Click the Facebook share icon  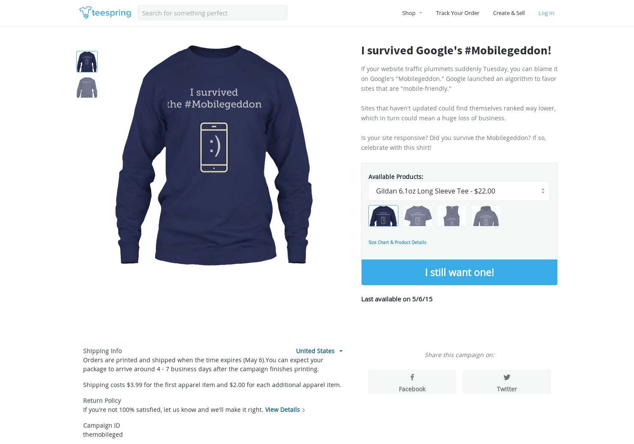[412, 377]
